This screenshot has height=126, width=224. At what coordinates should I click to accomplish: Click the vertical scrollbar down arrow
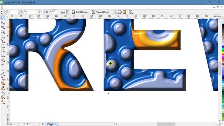click(220, 121)
